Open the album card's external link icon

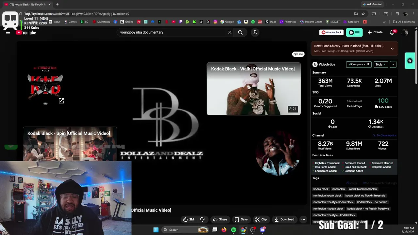61,101
